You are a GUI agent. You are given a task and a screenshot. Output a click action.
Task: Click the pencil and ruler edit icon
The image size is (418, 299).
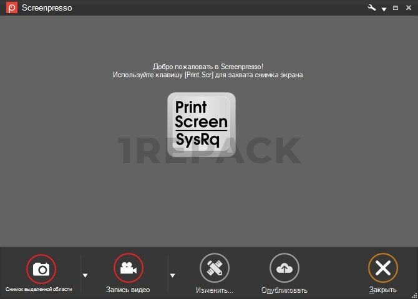[215, 268]
